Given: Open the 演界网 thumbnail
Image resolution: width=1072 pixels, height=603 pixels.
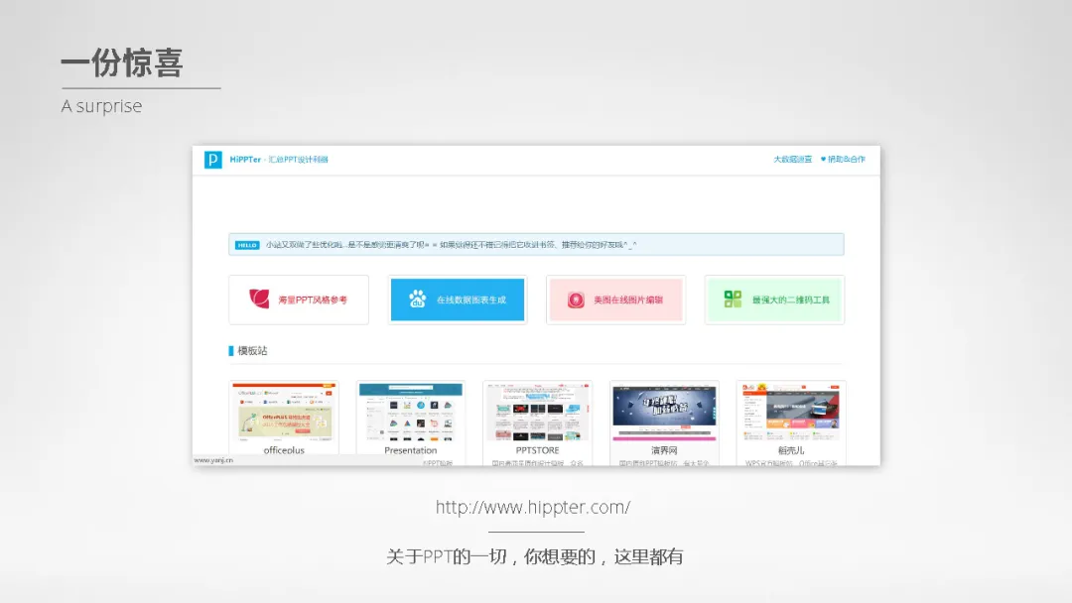Looking at the screenshot, I should point(664,412).
